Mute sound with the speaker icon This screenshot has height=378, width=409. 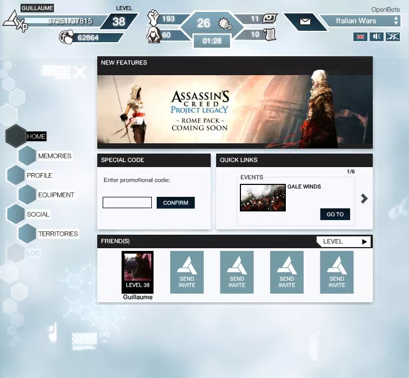tap(377, 37)
